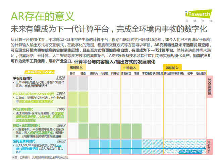Screen dimensions: 222x160
Task: Click gray 鼠标 cell in 单板电脑时代 row
Action: click(x=72, y=83)
